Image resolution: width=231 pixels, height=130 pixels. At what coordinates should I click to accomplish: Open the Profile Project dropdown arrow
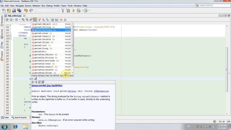click(89, 10)
